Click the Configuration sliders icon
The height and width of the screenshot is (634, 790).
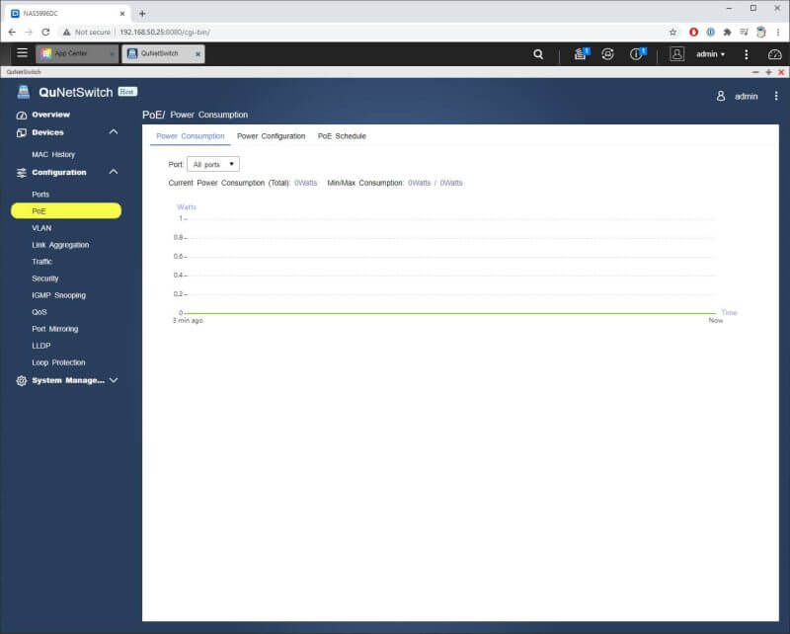(21, 173)
